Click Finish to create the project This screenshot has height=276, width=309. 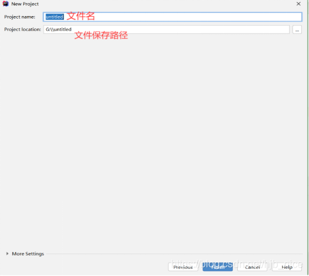[217, 267]
